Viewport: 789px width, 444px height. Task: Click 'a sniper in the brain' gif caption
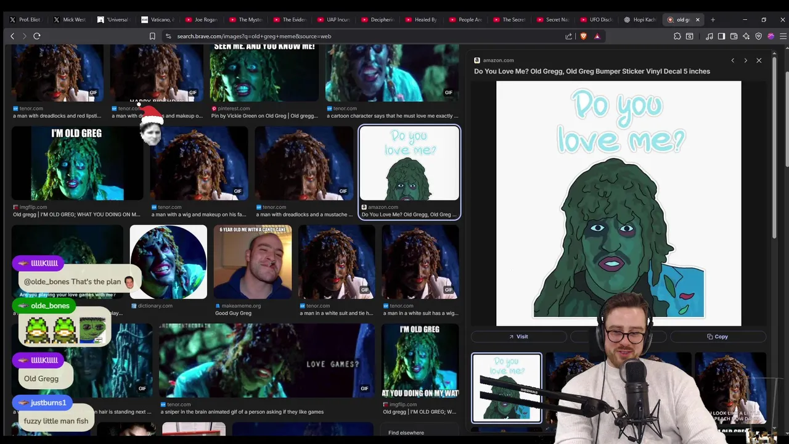click(x=242, y=412)
